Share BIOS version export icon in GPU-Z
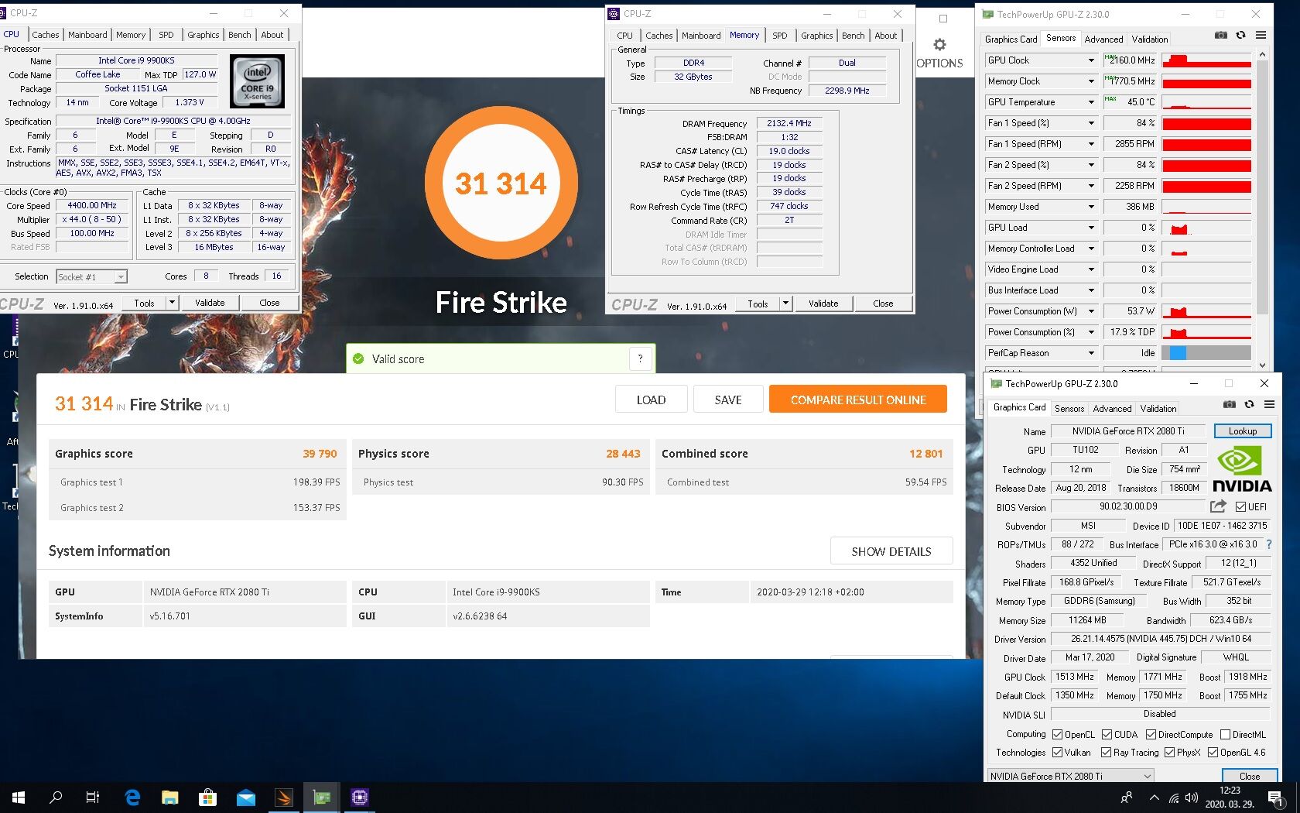 [1218, 506]
